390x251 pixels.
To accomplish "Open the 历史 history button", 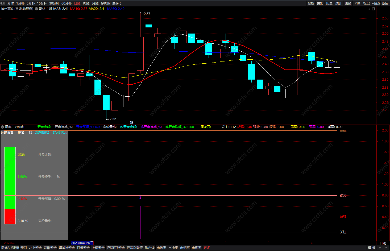I will [x=329, y=3].
